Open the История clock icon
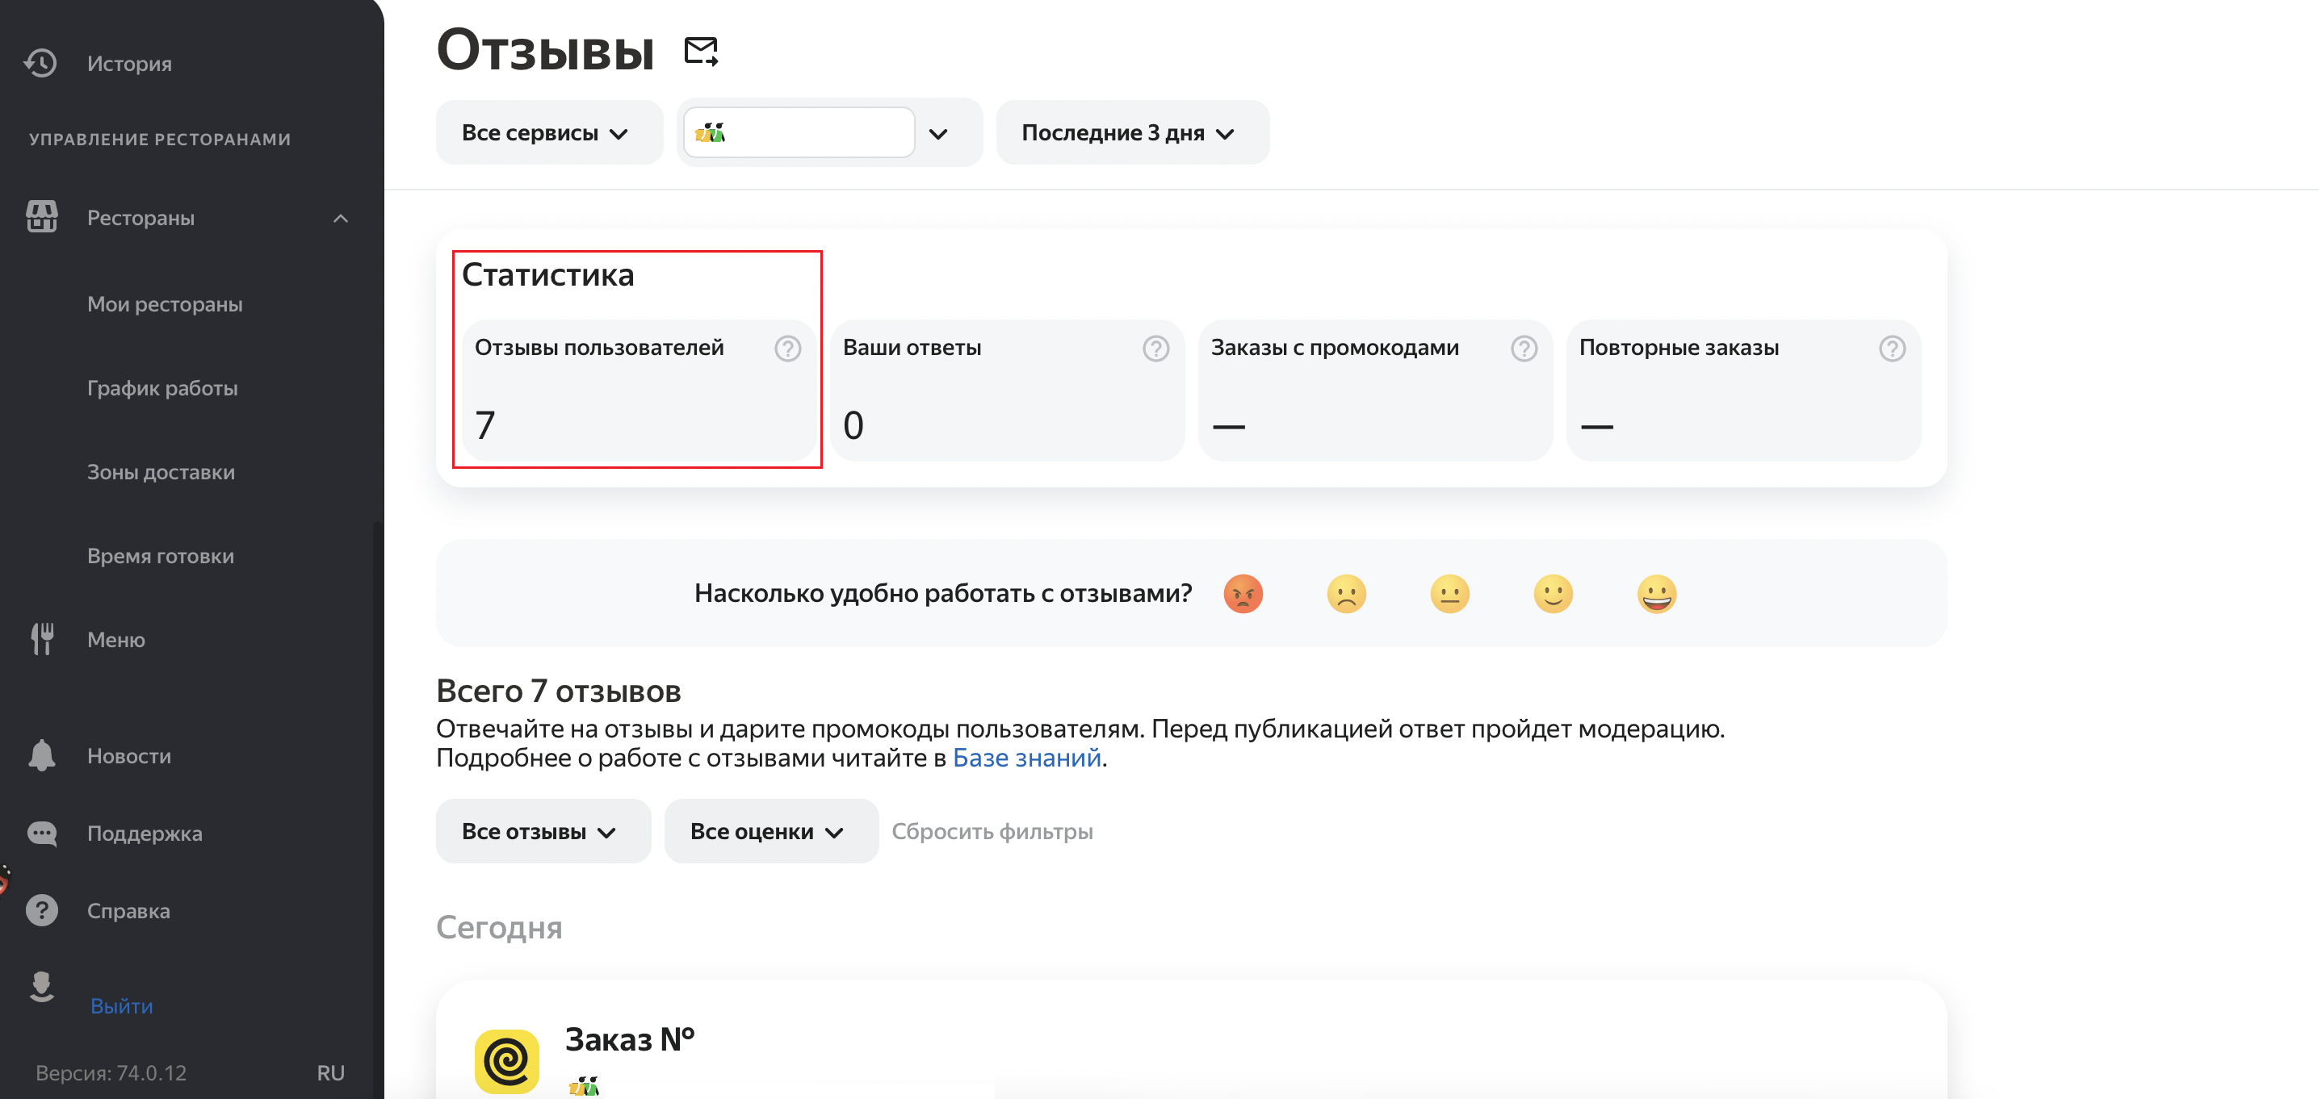Viewport: 2319px width, 1099px height. tap(41, 63)
